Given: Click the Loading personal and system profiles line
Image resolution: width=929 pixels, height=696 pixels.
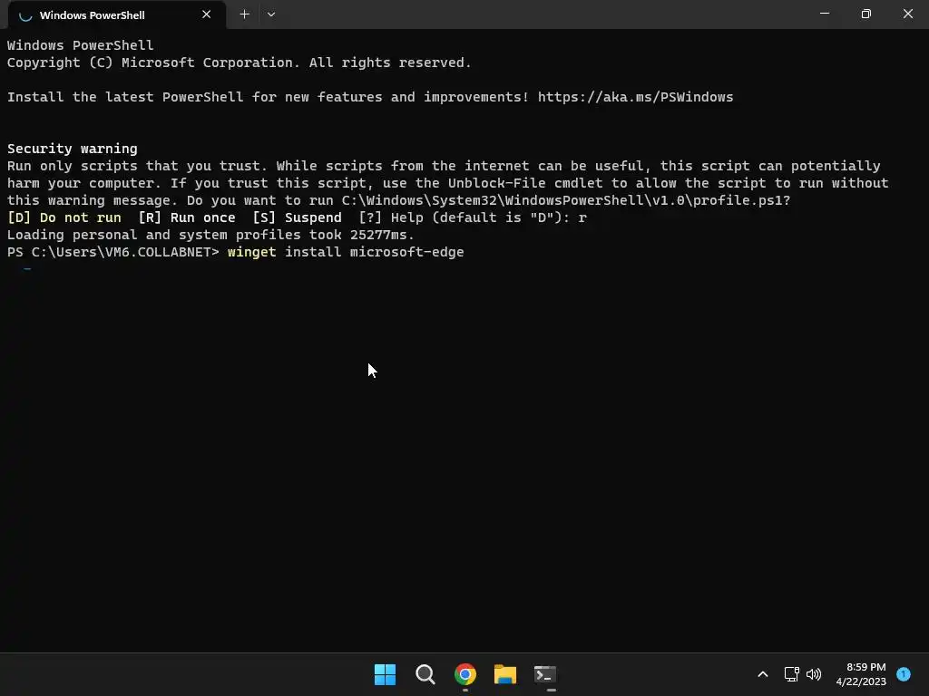Looking at the screenshot, I should pyautogui.click(x=210, y=235).
